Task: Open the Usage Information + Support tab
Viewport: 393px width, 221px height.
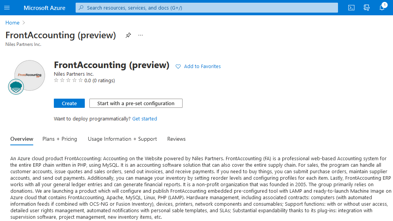Action: click(122, 139)
